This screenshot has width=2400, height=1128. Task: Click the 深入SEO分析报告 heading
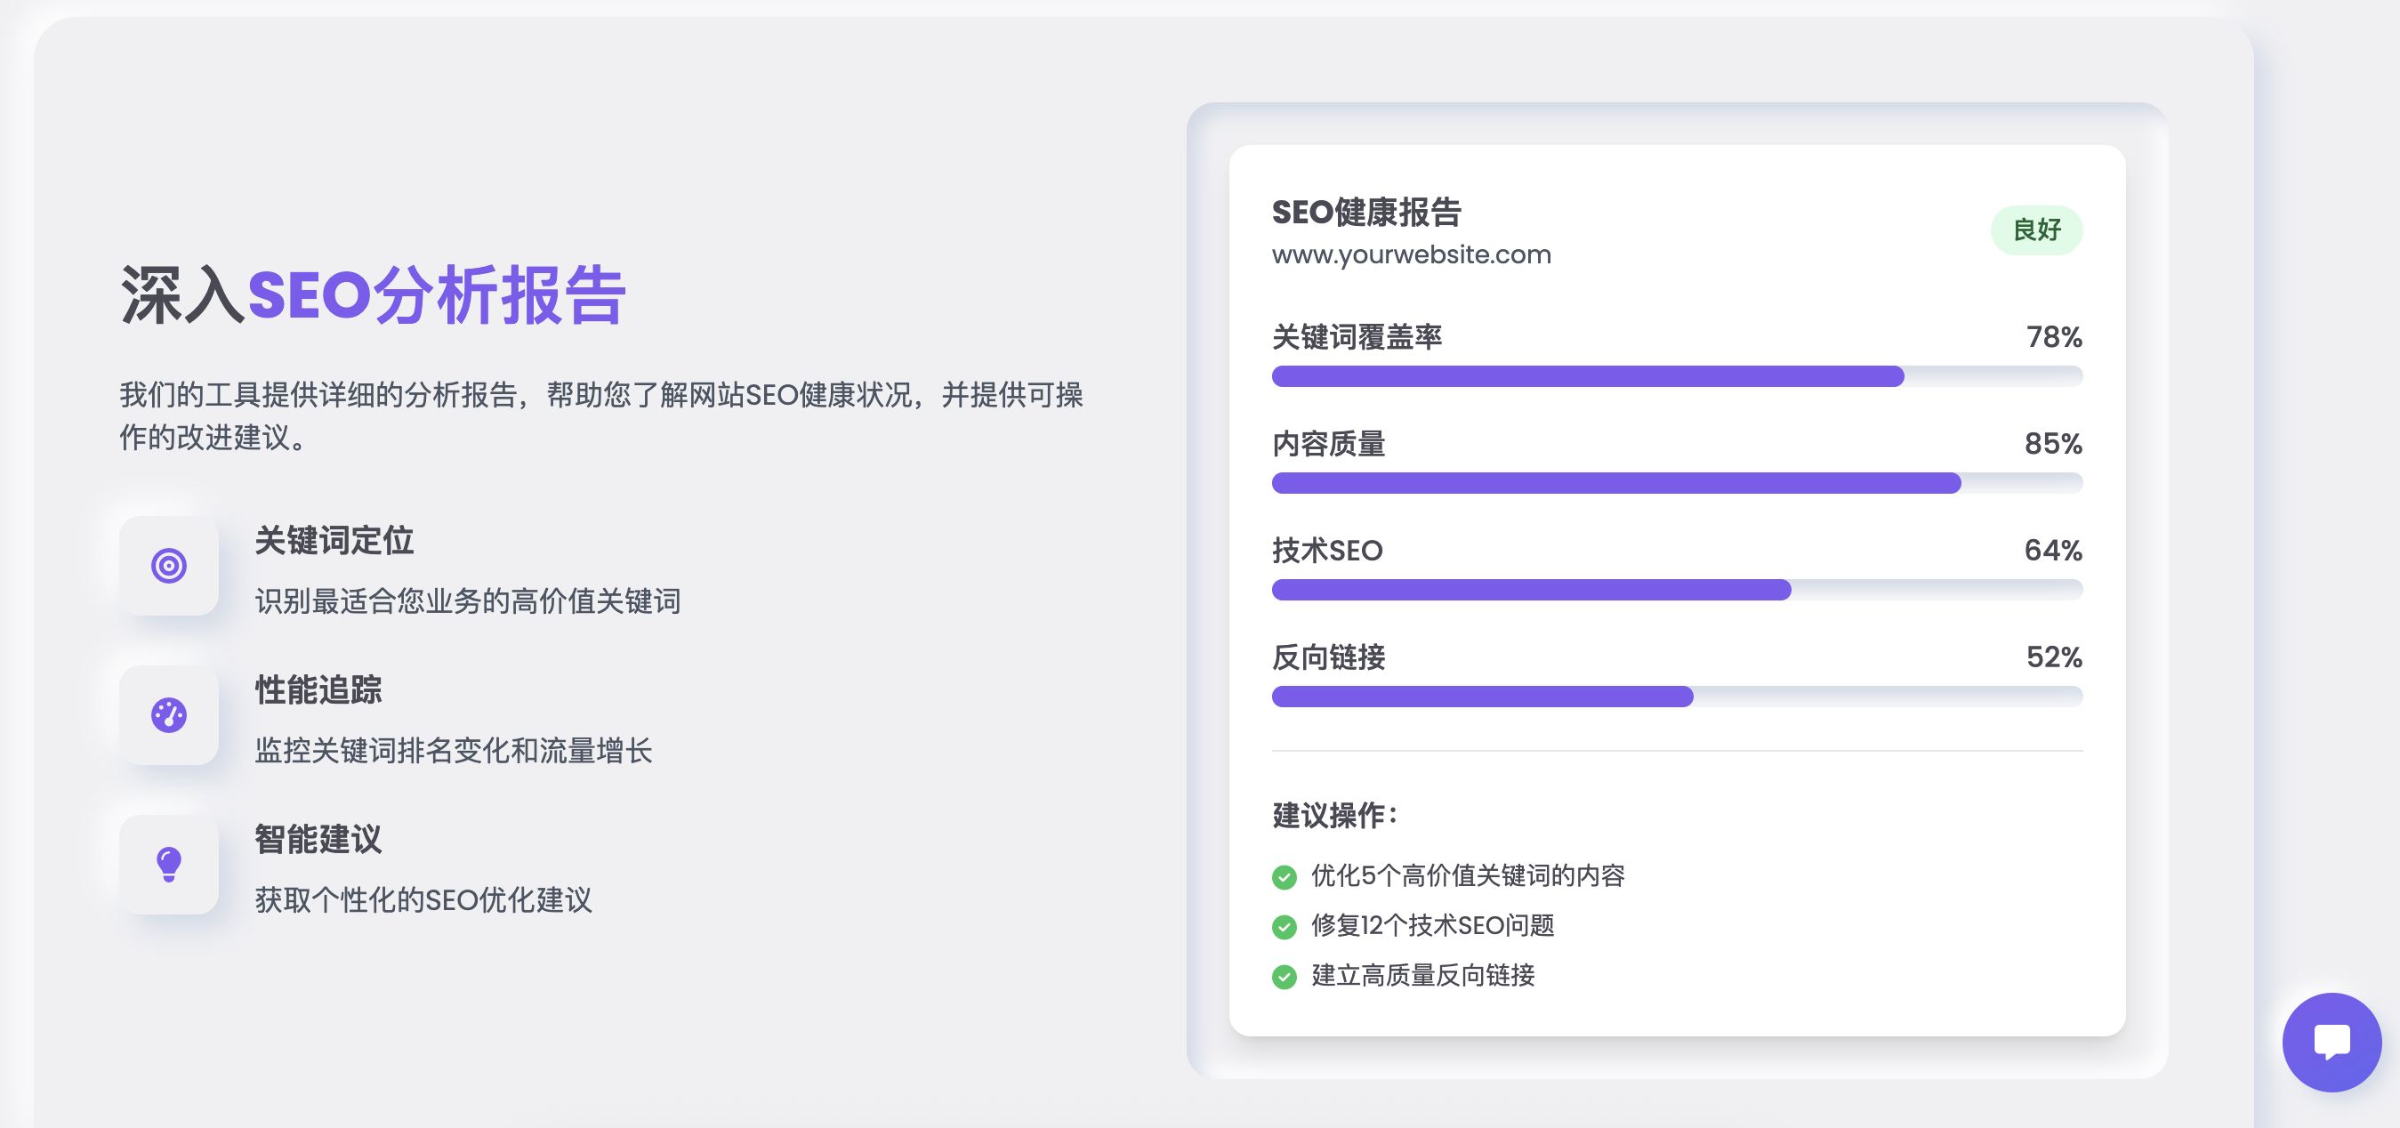(373, 295)
